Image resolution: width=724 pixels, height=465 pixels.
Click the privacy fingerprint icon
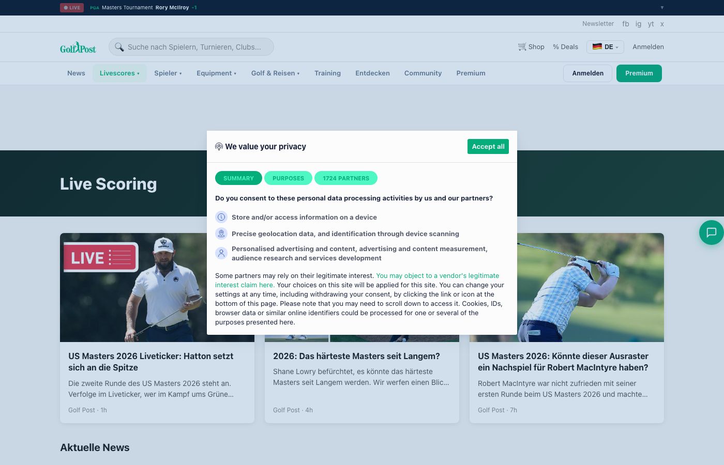tap(219, 147)
